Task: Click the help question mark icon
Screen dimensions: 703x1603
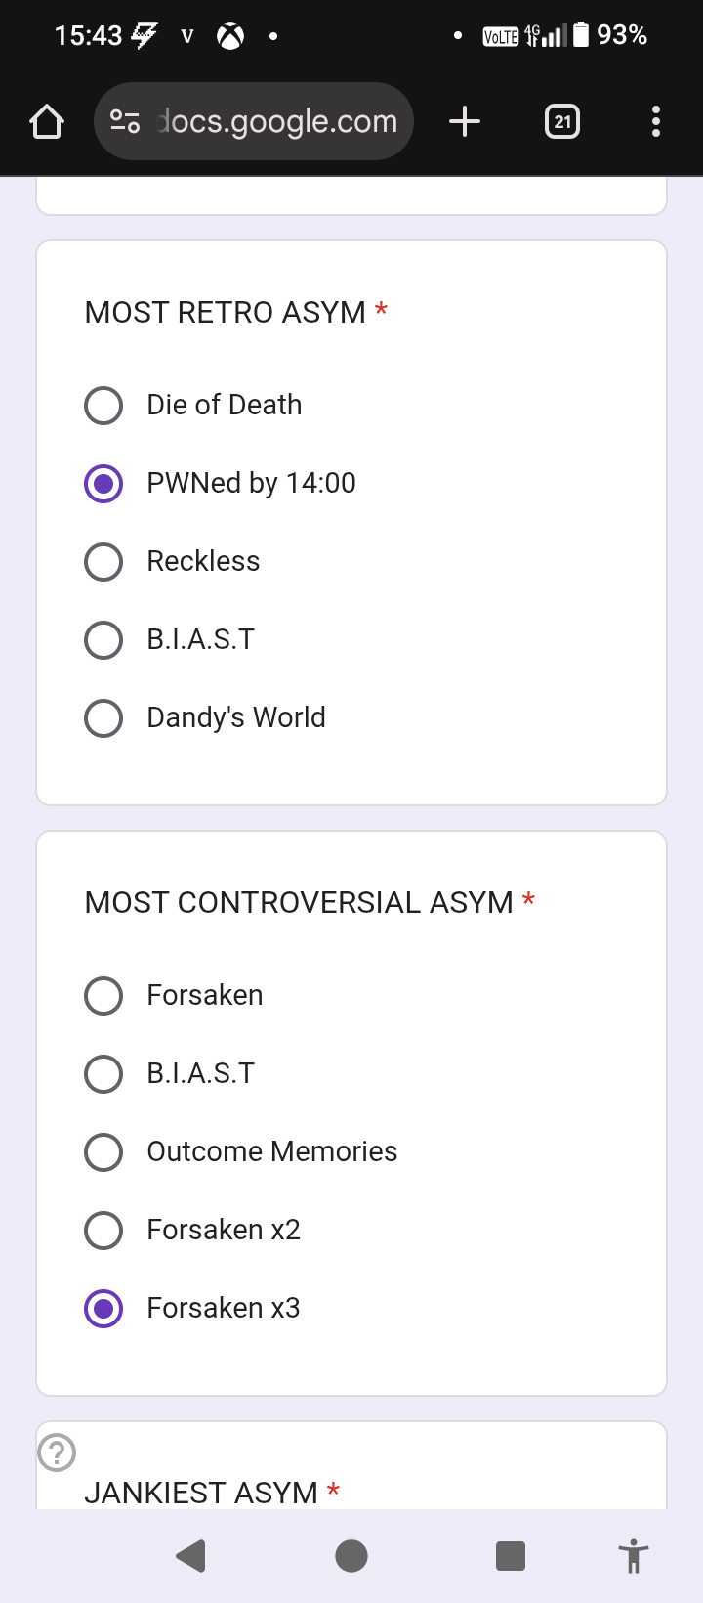Action: click(x=57, y=1451)
